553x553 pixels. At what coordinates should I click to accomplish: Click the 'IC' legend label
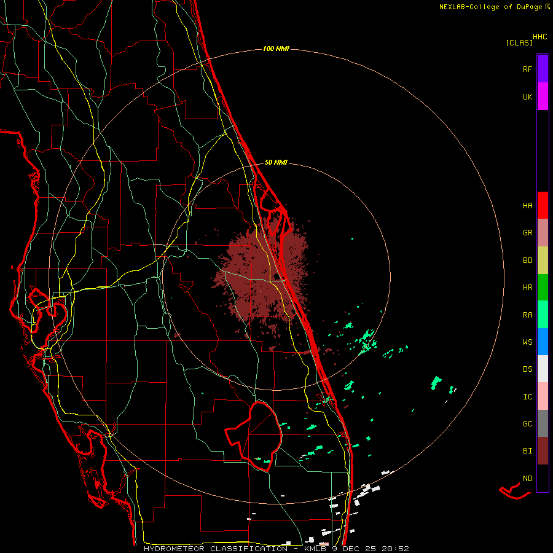coord(527,396)
